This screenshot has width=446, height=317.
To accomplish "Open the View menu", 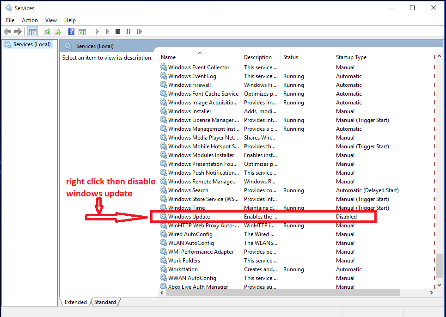I will (51, 20).
